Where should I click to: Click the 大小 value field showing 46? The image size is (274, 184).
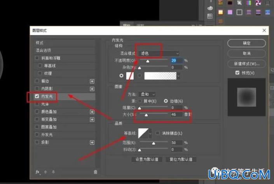click(176, 114)
